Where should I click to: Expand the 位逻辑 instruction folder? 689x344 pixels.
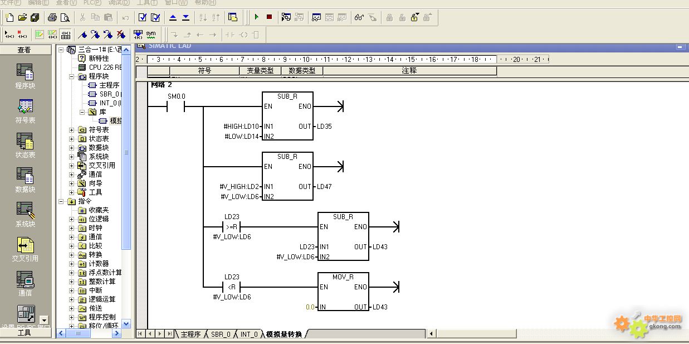click(71, 219)
